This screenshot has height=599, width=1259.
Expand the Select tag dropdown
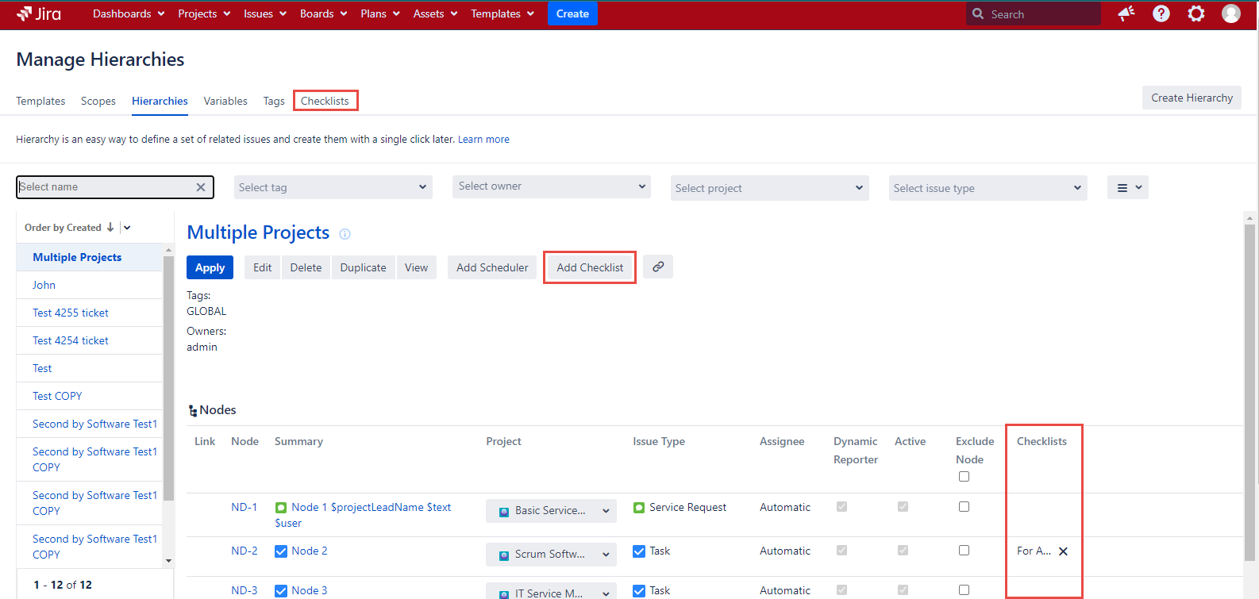[333, 188]
